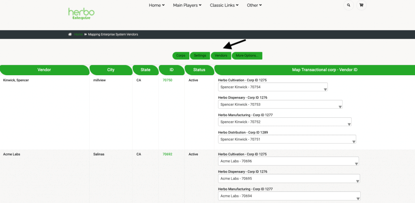The image size is (415, 203).
Task: Click the Corps button
Action: click(x=181, y=56)
